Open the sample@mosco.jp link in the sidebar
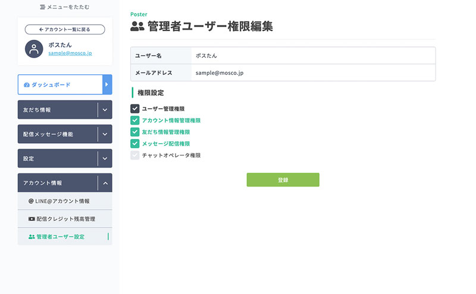 (x=70, y=53)
